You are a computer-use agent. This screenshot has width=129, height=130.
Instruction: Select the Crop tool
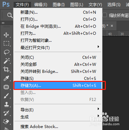point(6,70)
